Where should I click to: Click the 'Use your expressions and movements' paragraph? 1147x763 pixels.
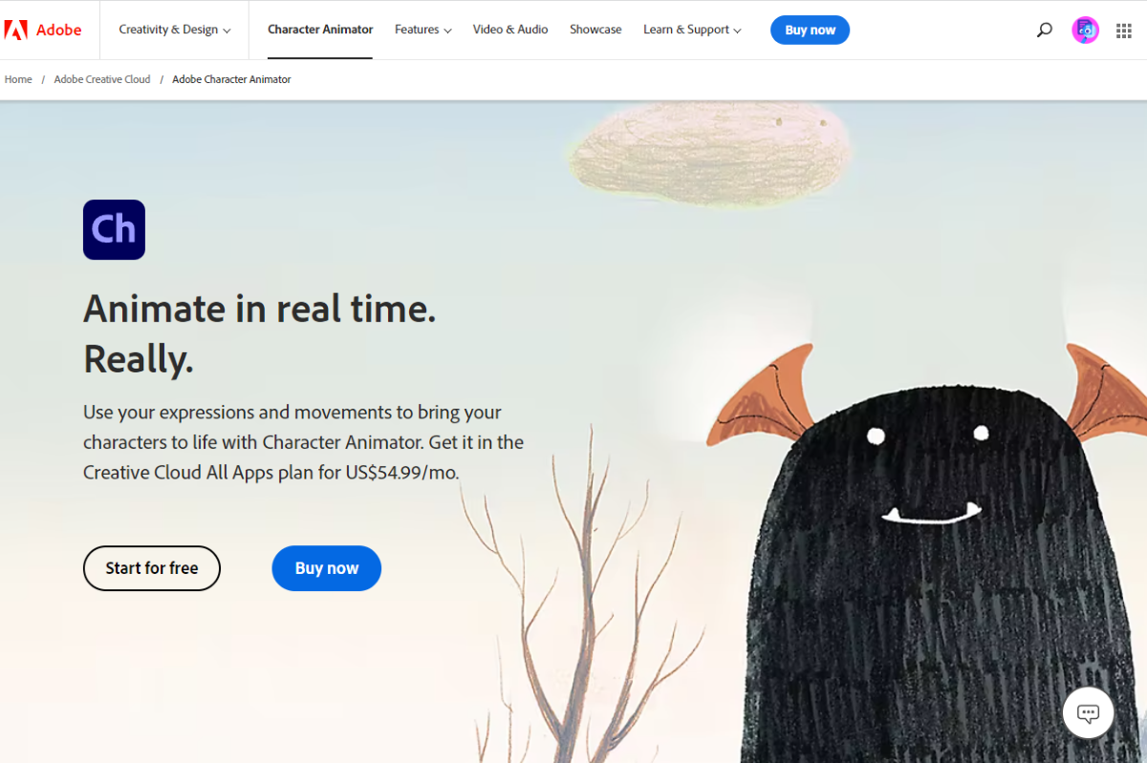point(303,442)
